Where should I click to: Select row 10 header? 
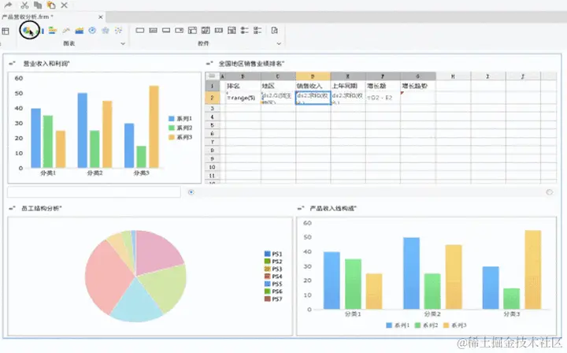pyautogui.click(x=213, y=167)
